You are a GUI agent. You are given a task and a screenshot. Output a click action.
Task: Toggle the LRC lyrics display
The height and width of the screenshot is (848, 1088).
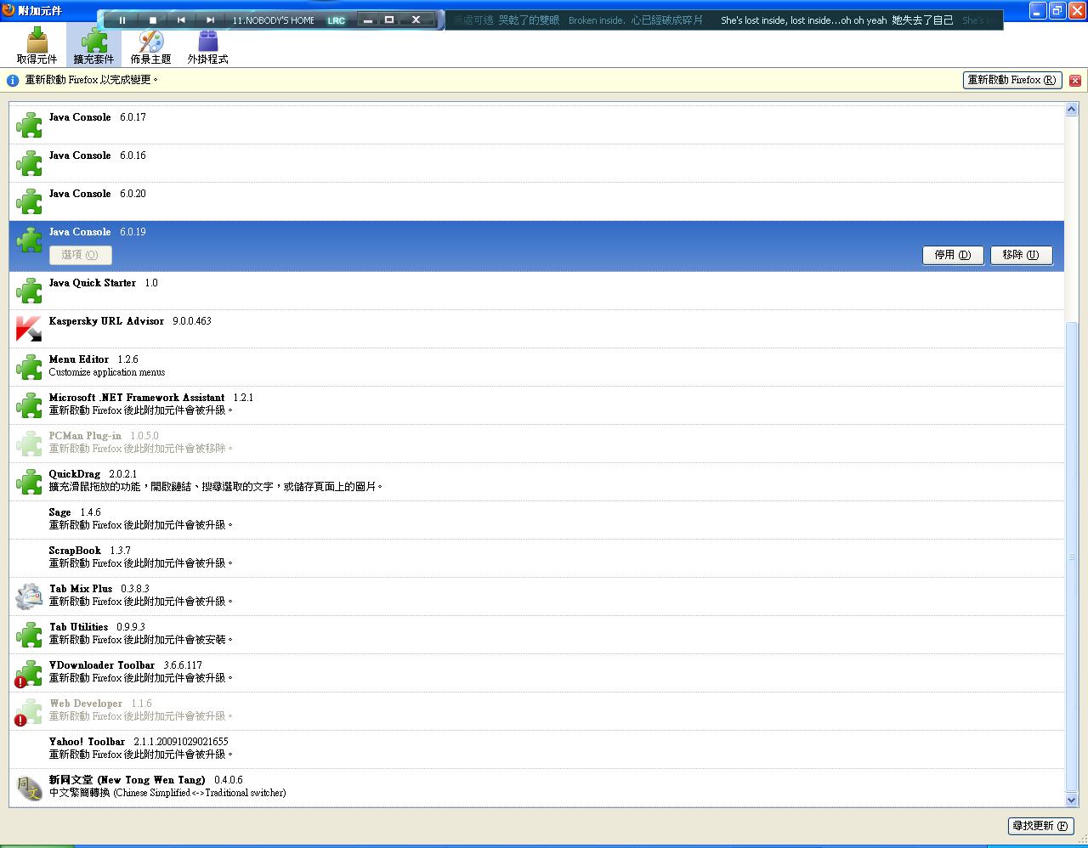click(x=337, y=20)
